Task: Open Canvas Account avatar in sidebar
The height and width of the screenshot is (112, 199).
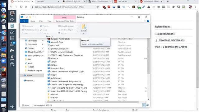Action: tap(12, 13)
